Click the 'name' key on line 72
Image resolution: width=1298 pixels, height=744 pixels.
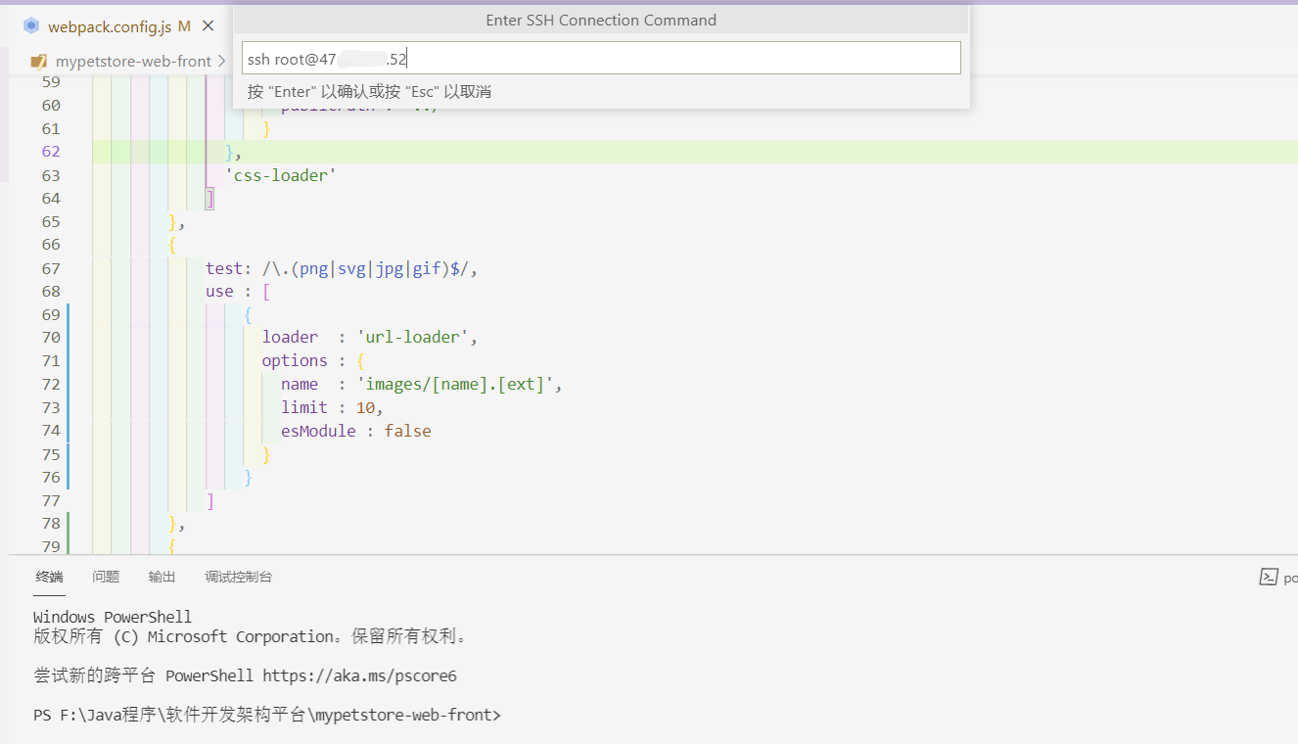pyautogui.click(x=300, y=384)
